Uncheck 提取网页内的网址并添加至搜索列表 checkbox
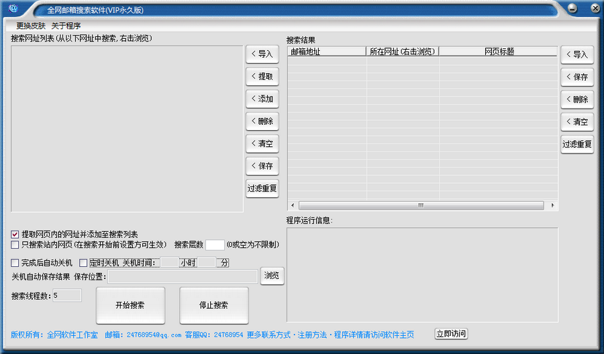The height and width of the screenshot is (354, 604). (15, 235)
